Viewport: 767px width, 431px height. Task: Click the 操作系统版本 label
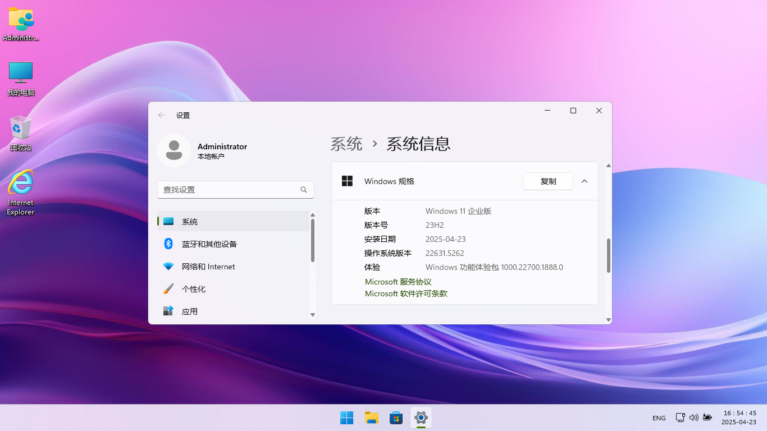388,253
